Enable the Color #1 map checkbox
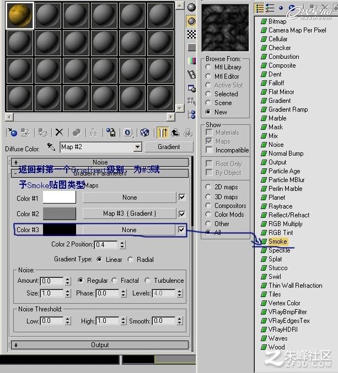The height and width of the screenshot is (373, 338). [182, 197]
